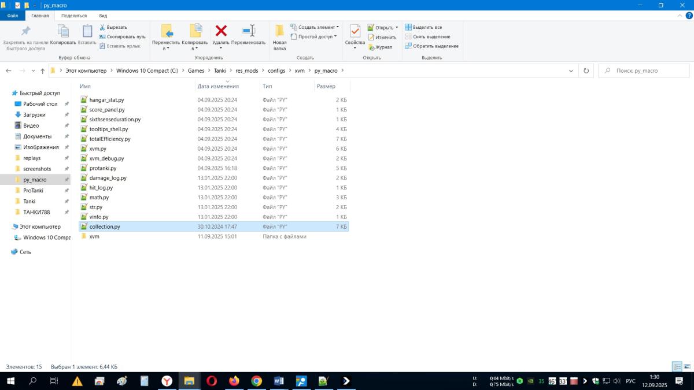This screenshot has width=694, height=390.
Task: Switch to details view in status bar
Action: point(677,366)
